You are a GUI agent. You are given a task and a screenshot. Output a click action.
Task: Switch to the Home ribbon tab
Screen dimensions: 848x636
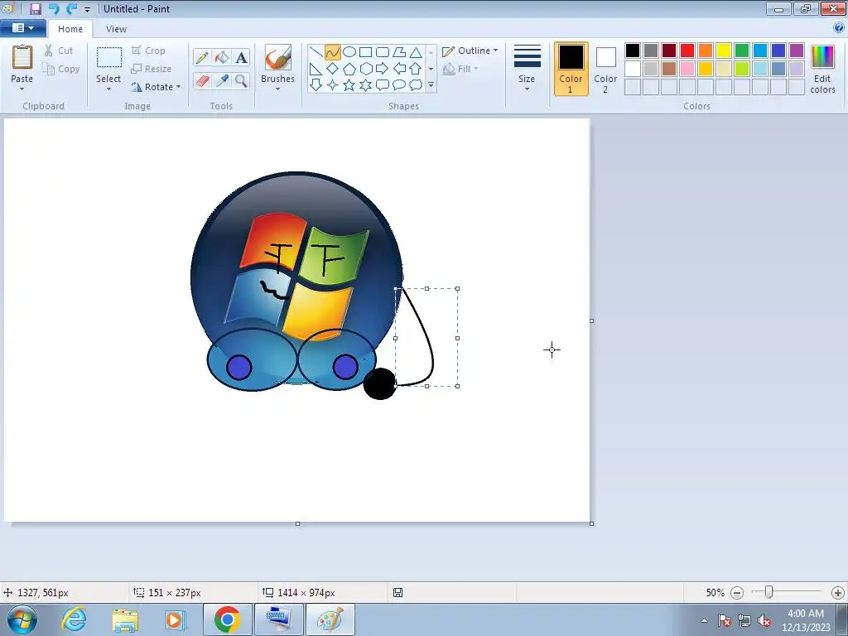point(70,29)
